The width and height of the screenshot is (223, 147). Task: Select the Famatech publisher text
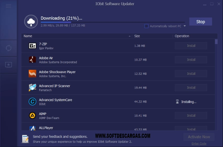45,90
